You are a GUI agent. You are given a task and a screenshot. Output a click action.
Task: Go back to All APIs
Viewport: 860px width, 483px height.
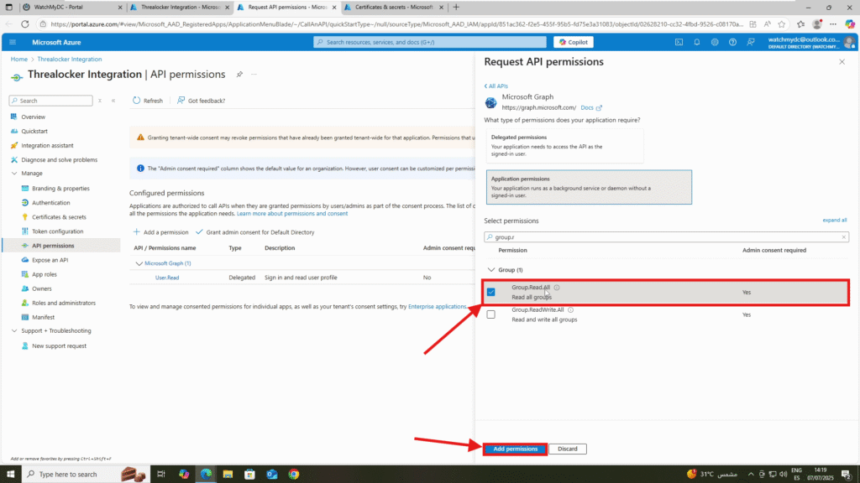[x=496, y=86]
